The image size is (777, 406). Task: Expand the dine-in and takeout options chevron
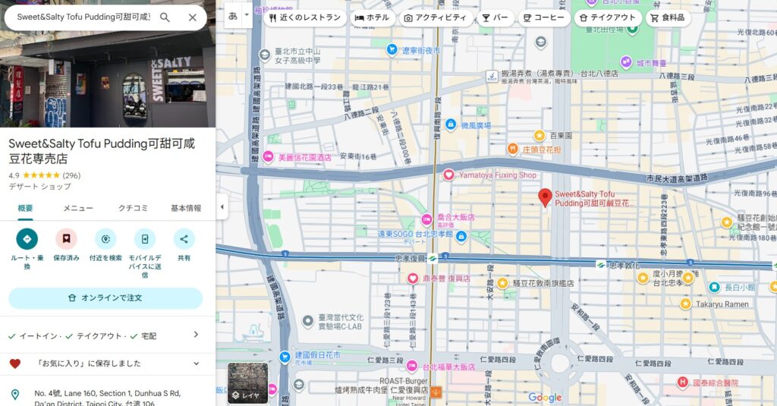point(196,335)
